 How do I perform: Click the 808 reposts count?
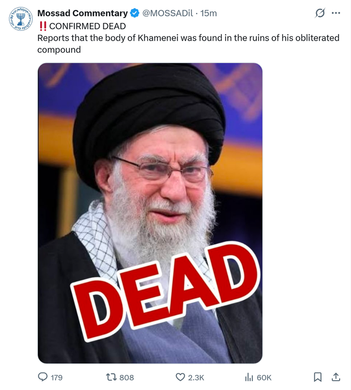(x=127, y=378)
